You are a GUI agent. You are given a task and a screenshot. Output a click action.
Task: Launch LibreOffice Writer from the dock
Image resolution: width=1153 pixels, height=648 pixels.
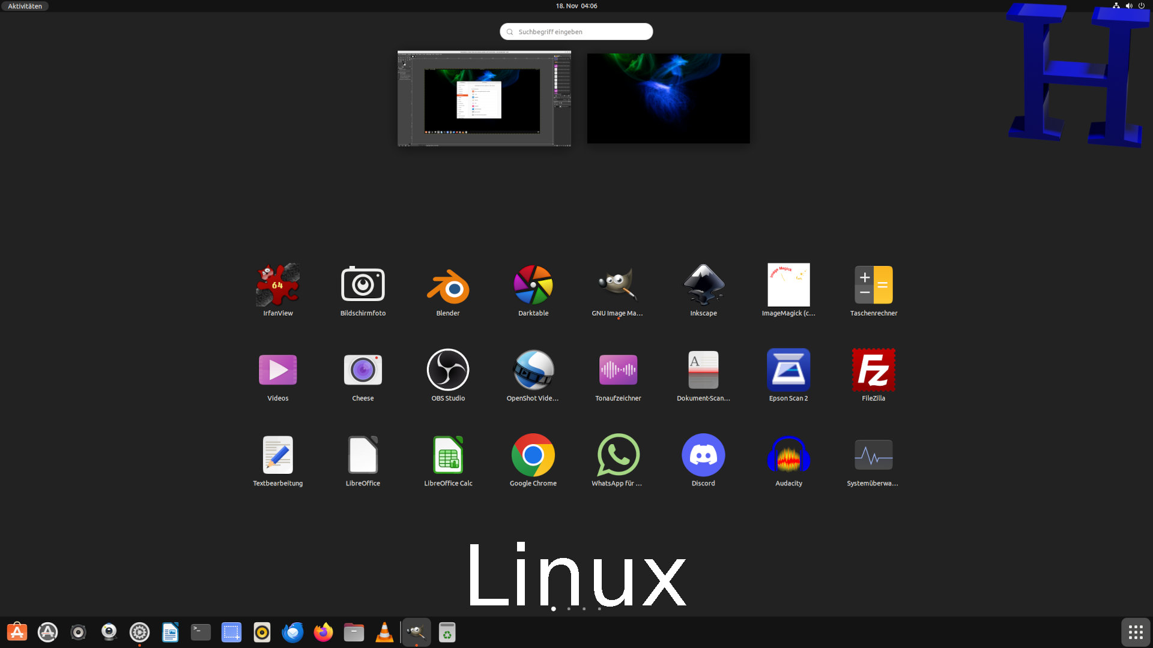pyautogui.click(x=171, y=632)
